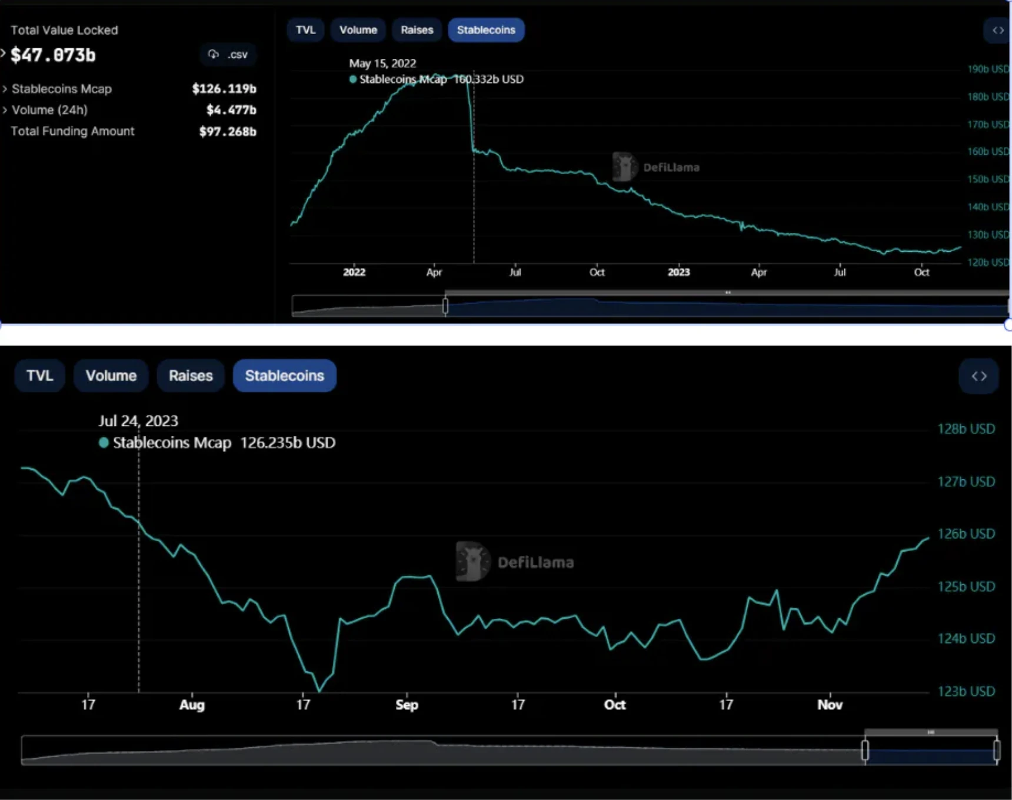Click Raises button in top chart
This screenshot has width=1012, height=800.
tap(417, 30)
